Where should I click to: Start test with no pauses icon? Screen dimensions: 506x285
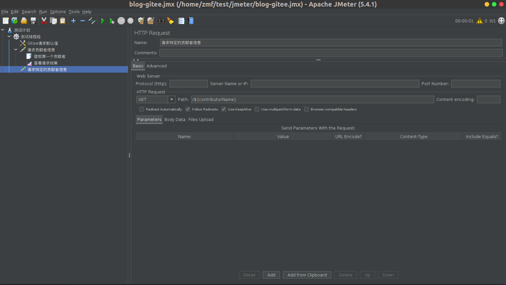point(112,21)
